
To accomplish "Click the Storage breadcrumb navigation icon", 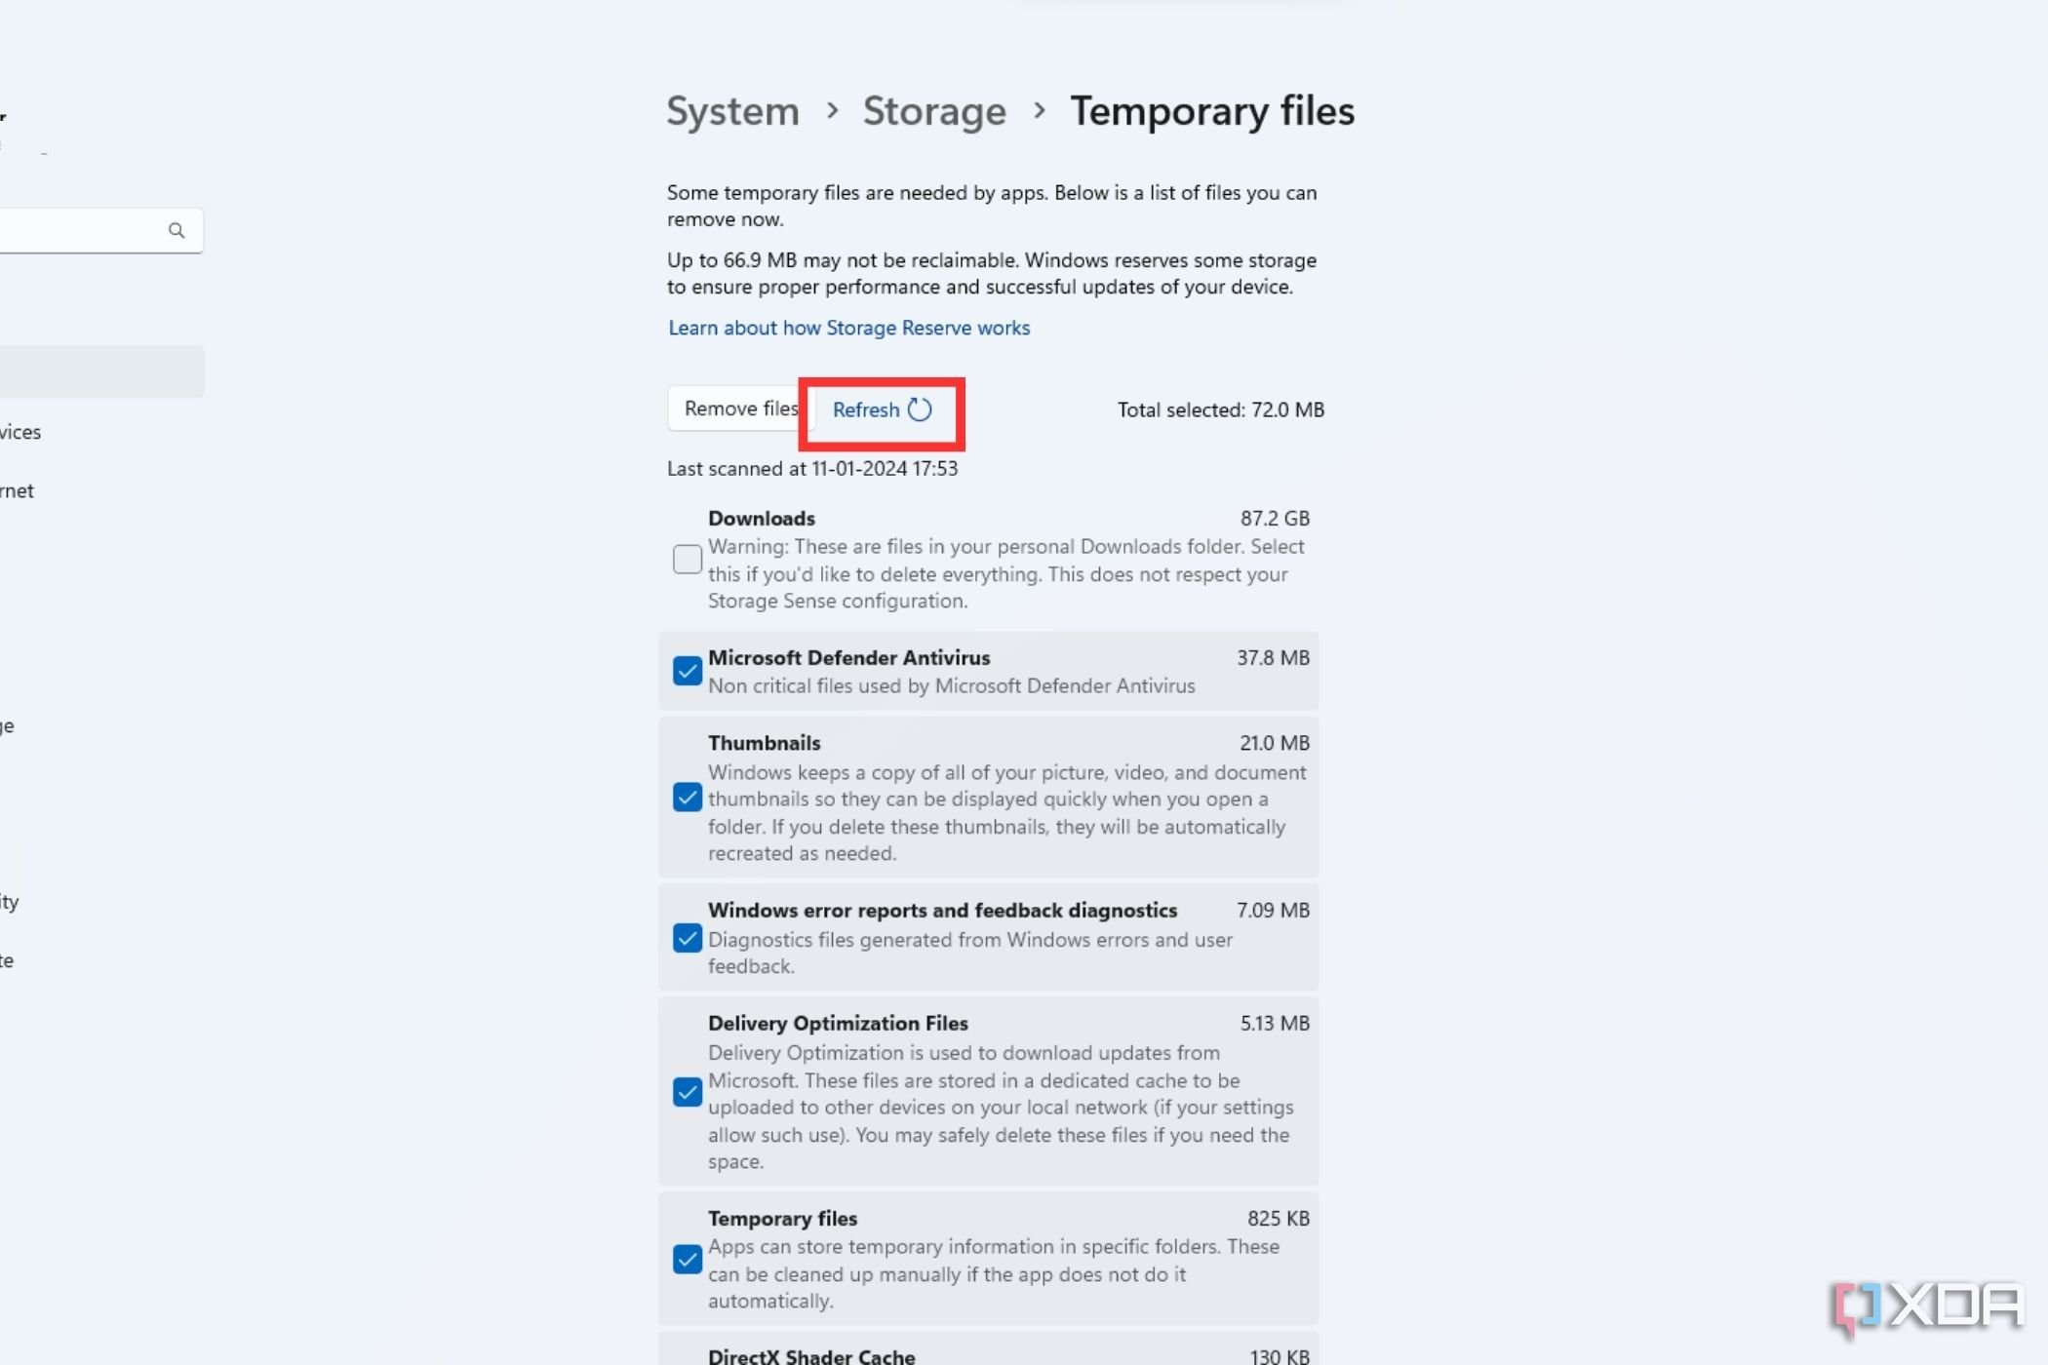I will [x=932, y=109].
